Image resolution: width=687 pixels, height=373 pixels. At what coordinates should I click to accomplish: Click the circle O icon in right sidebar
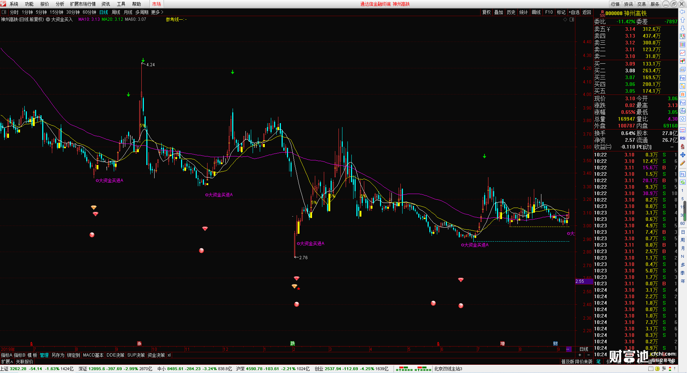tap(682, 119)
